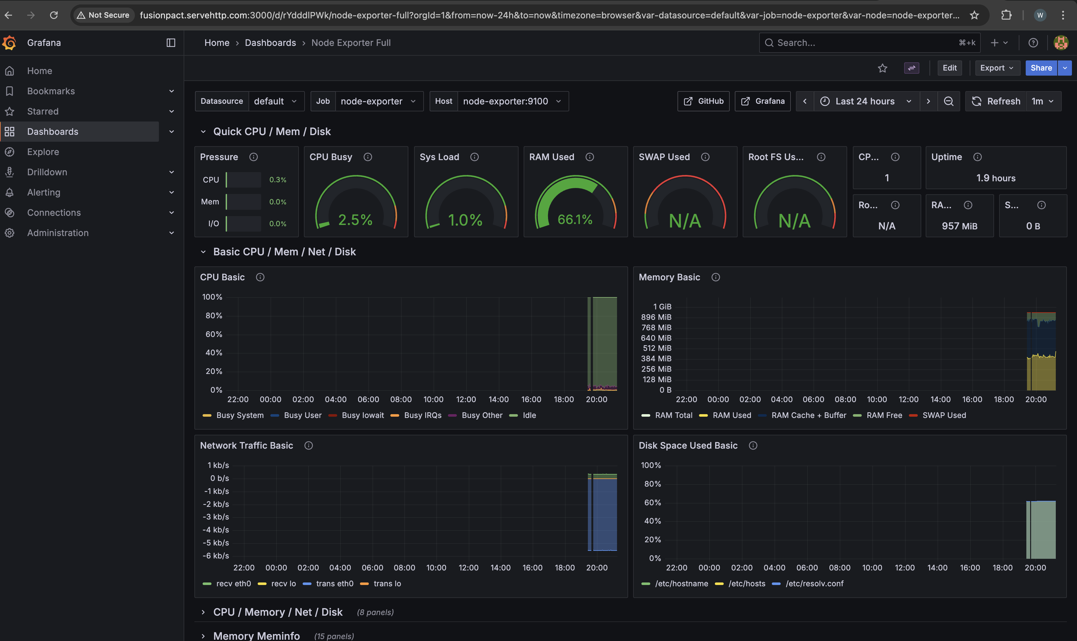The width and height of the screenshot is (1077, 641).
Task: Click the Grafana logo icon
Action: [x=9, y=43]
